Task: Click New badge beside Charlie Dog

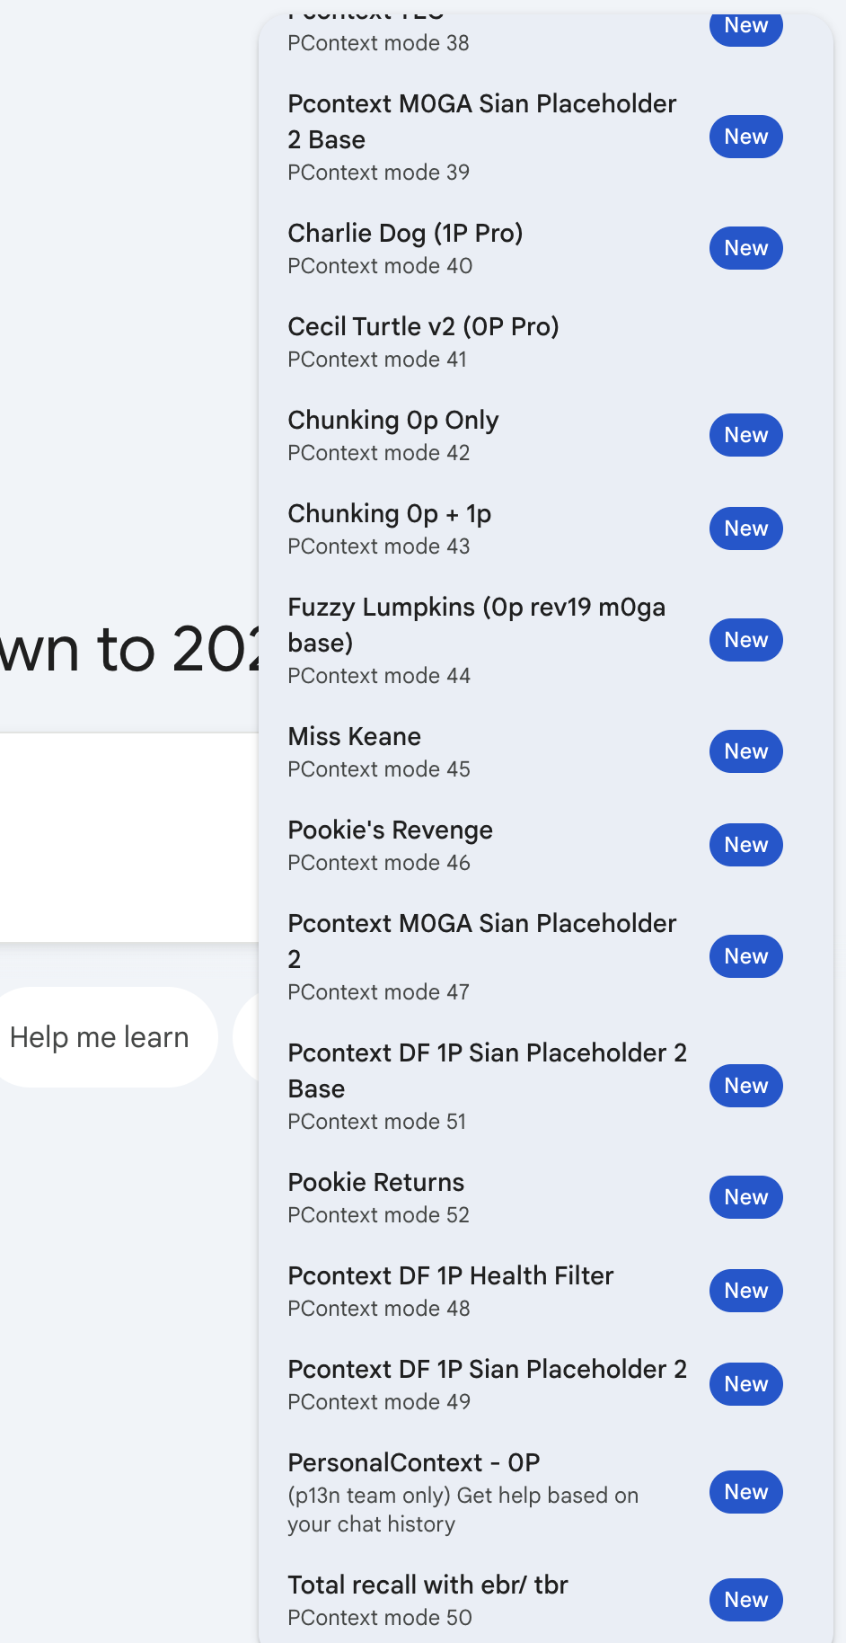Action: point(746,248)
